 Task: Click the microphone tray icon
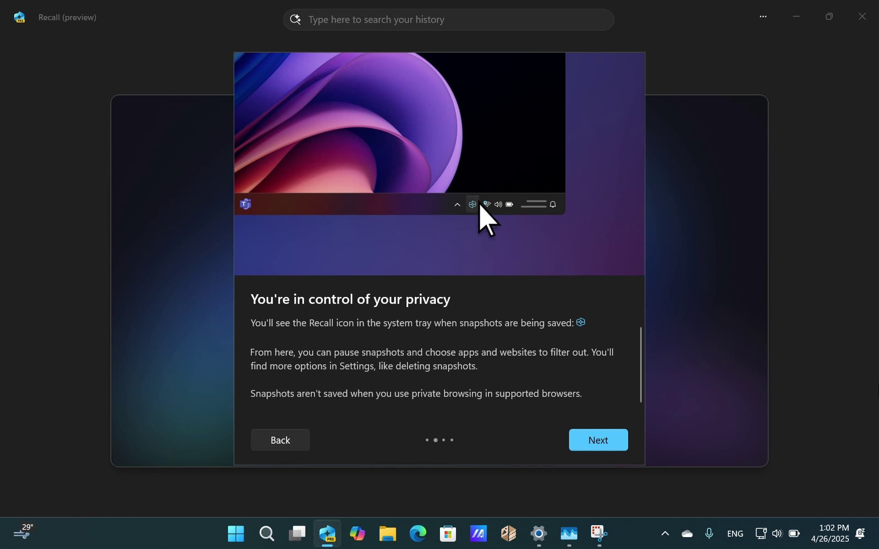click(x=709, y=533)
